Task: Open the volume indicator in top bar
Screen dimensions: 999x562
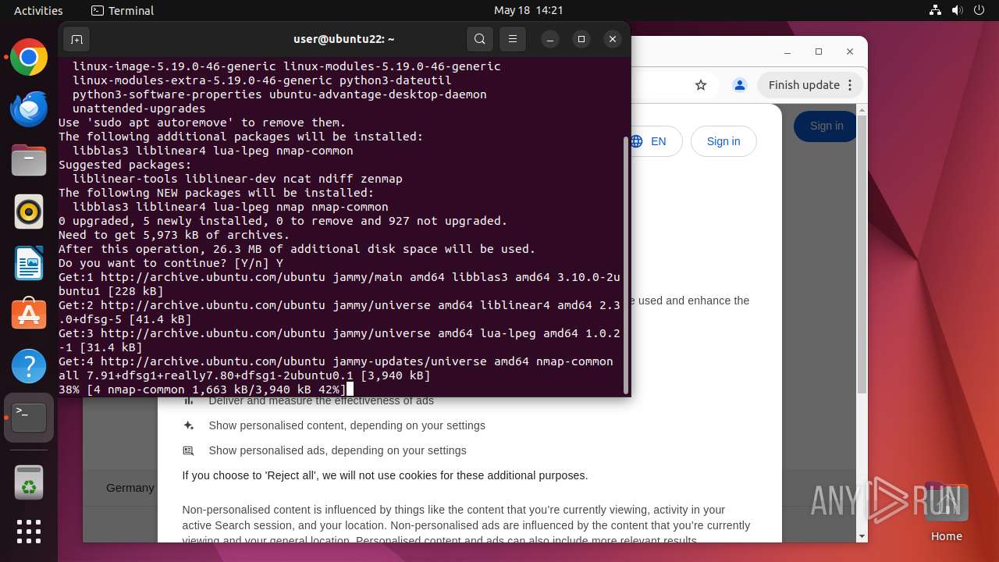Action: [958, 10]
